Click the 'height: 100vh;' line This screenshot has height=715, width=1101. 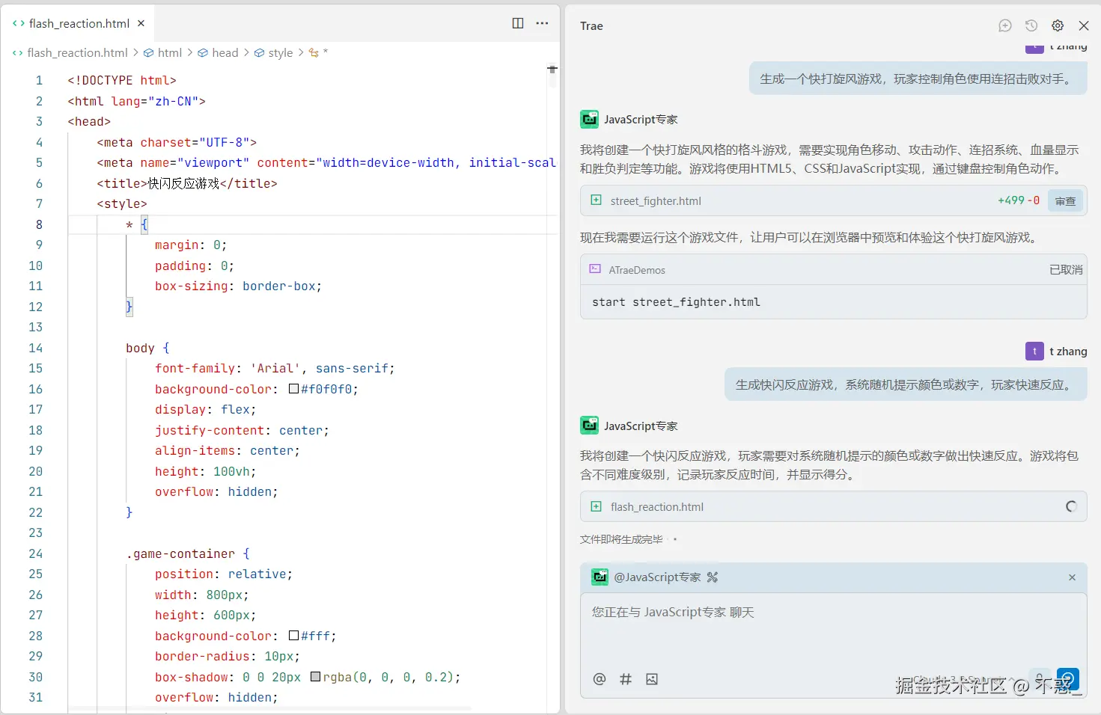[205, 471]
